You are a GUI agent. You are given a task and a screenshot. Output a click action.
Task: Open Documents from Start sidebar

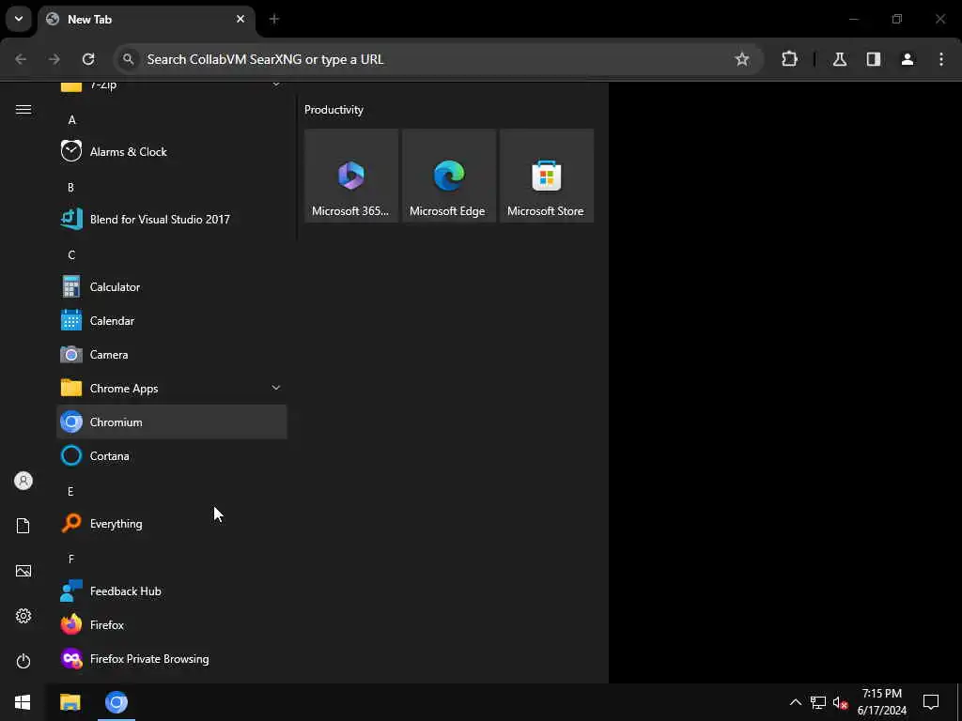click(x=23, y=526)
